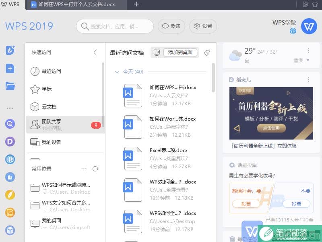Click the recent documents list scrollbar
Screen dimensions: 322x242
[x=213, y=77]
